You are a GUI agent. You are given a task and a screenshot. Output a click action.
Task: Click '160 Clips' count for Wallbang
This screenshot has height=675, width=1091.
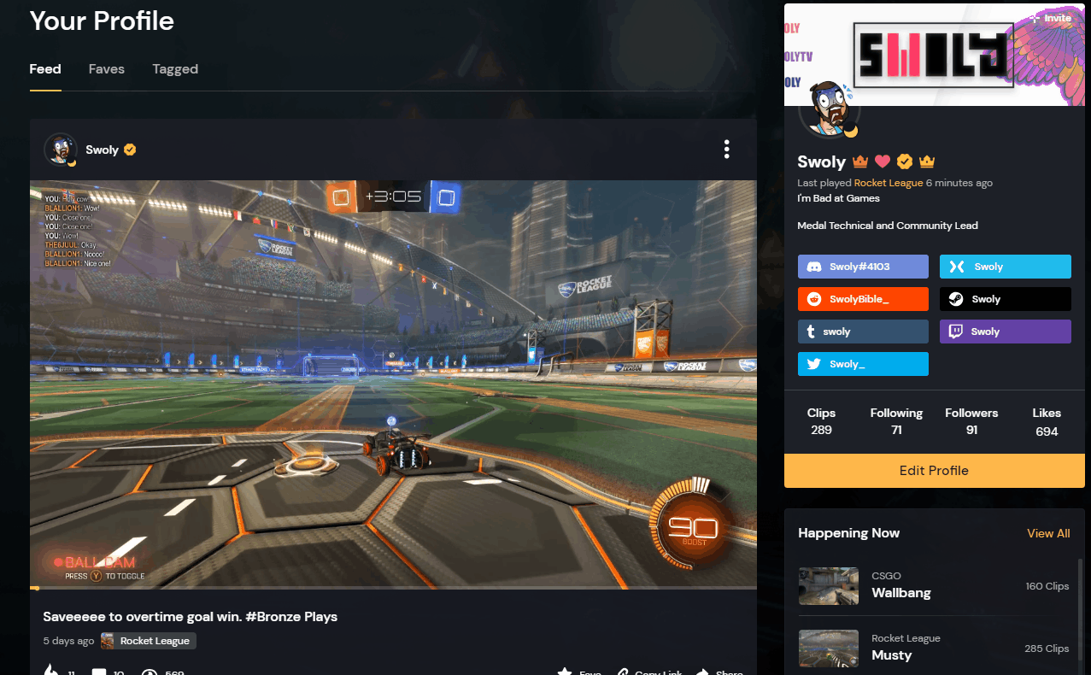click(1047, 586)
